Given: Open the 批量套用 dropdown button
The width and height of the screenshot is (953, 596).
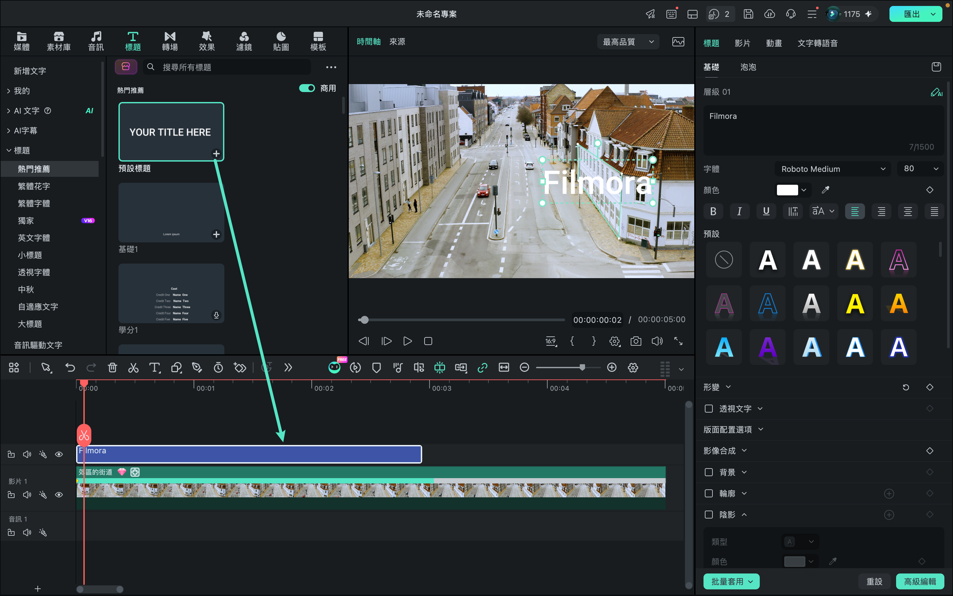Looking at the screenshot, I should (731, 581).
